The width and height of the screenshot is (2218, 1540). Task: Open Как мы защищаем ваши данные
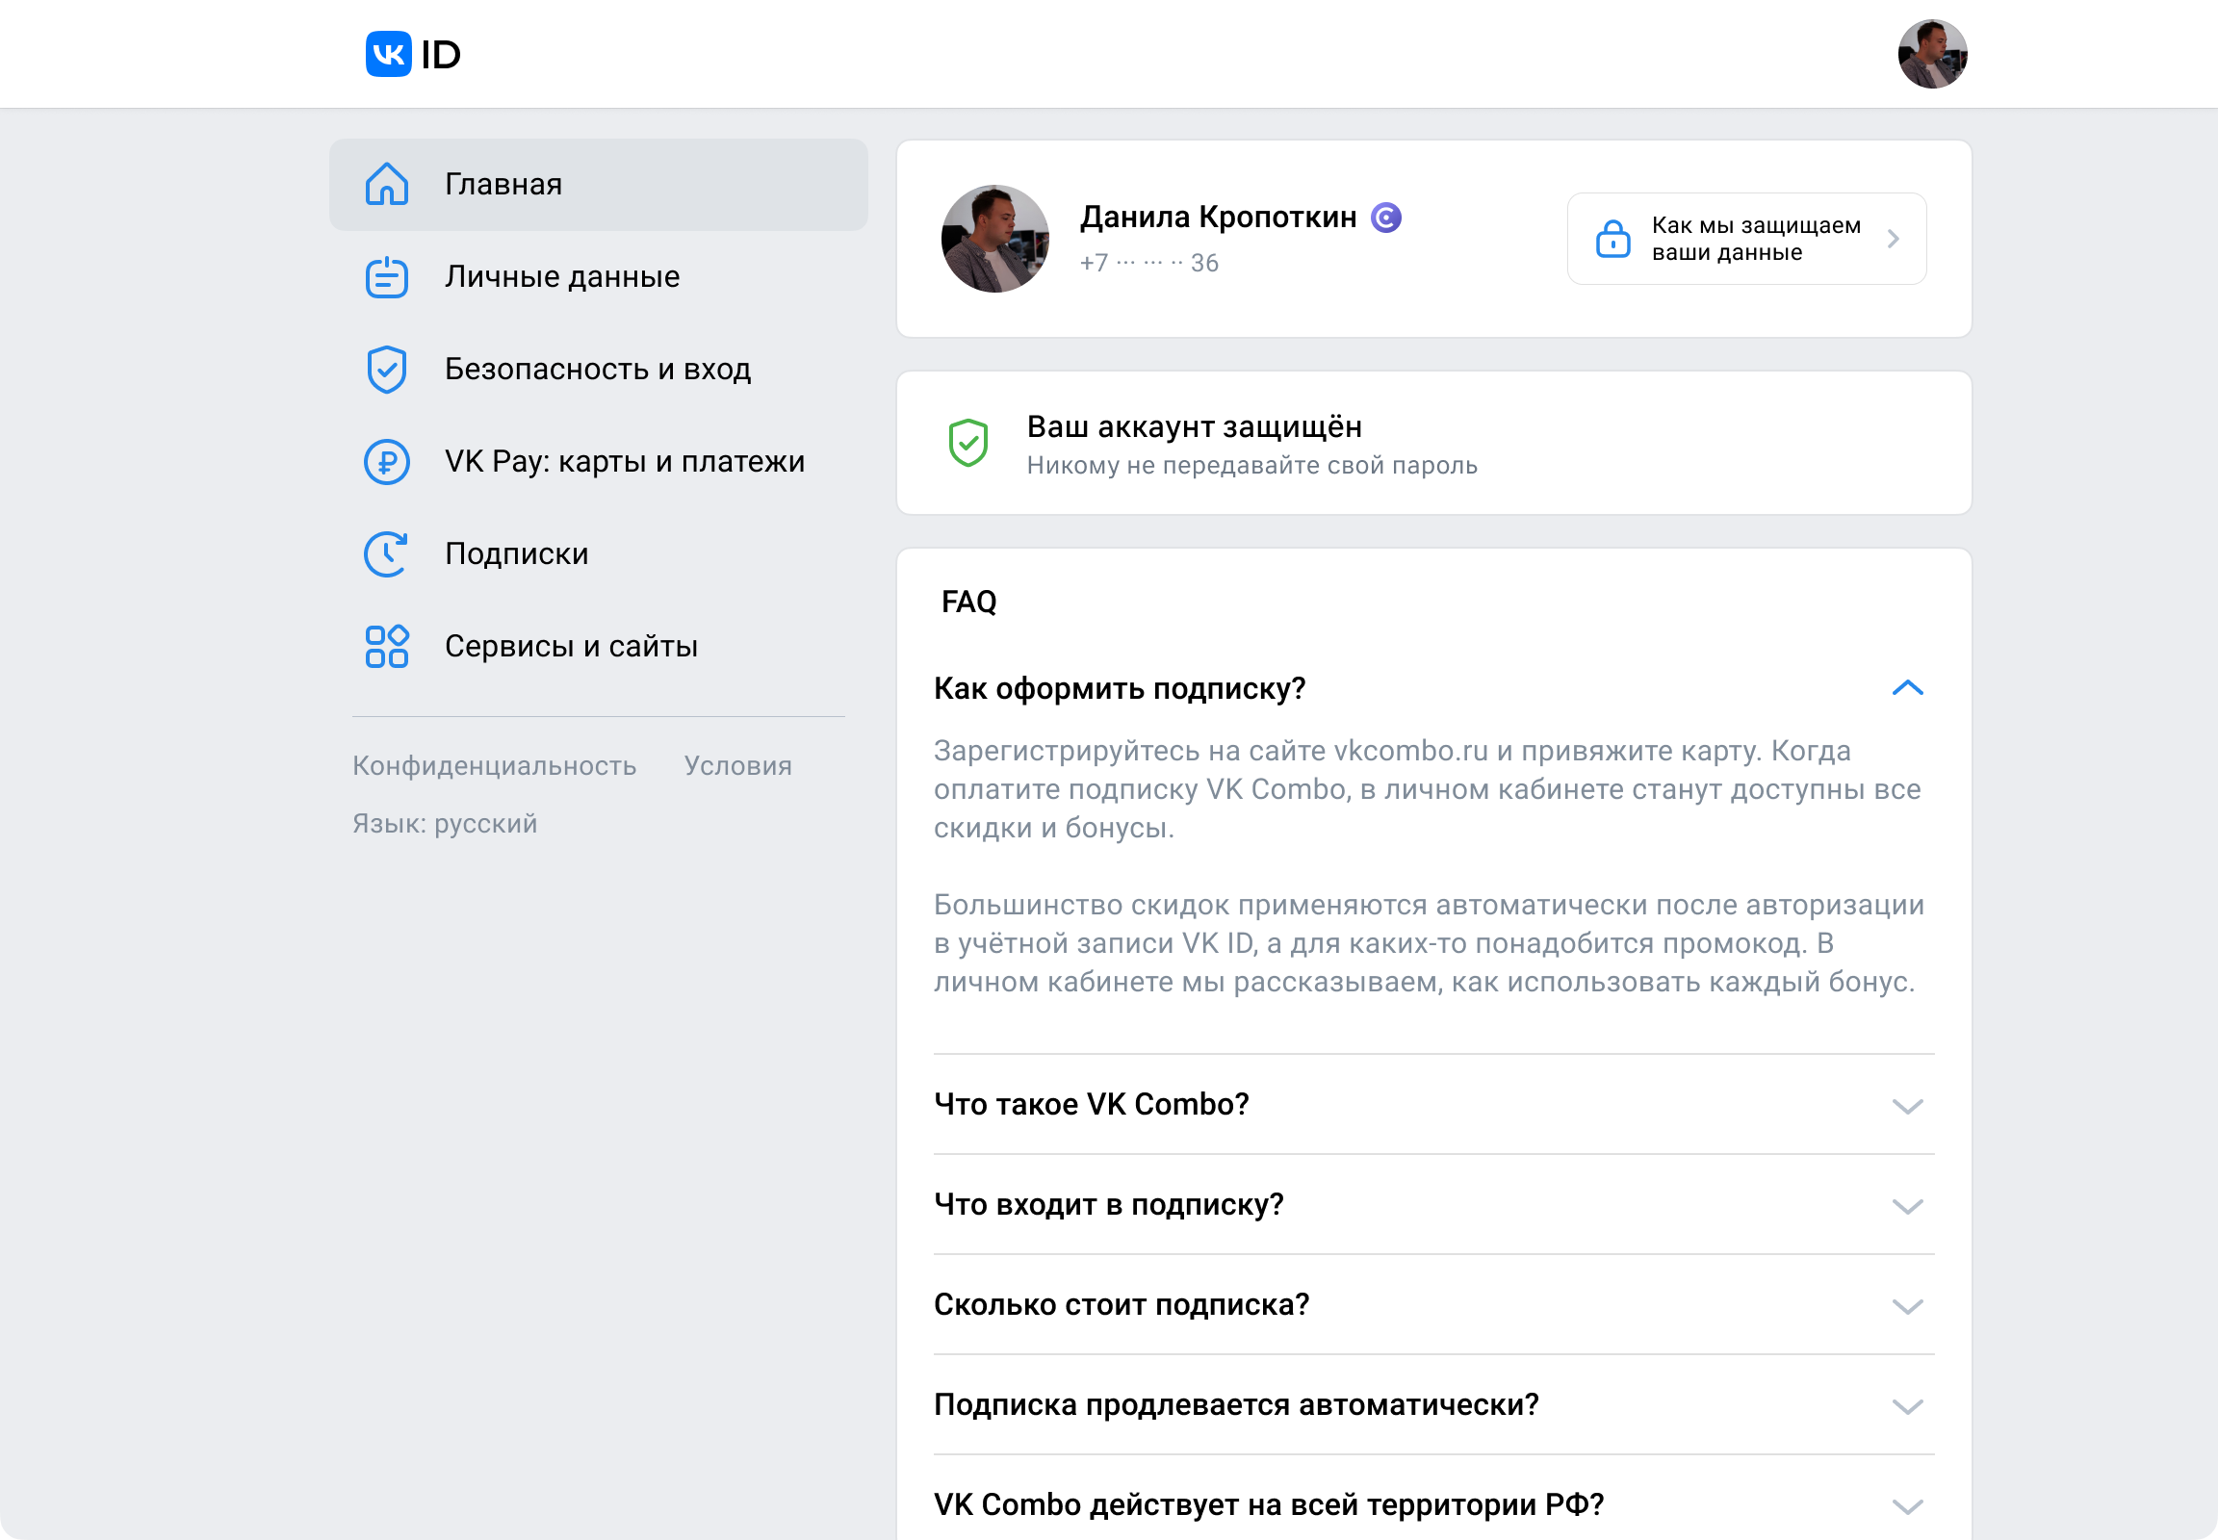pos(1746,239)
